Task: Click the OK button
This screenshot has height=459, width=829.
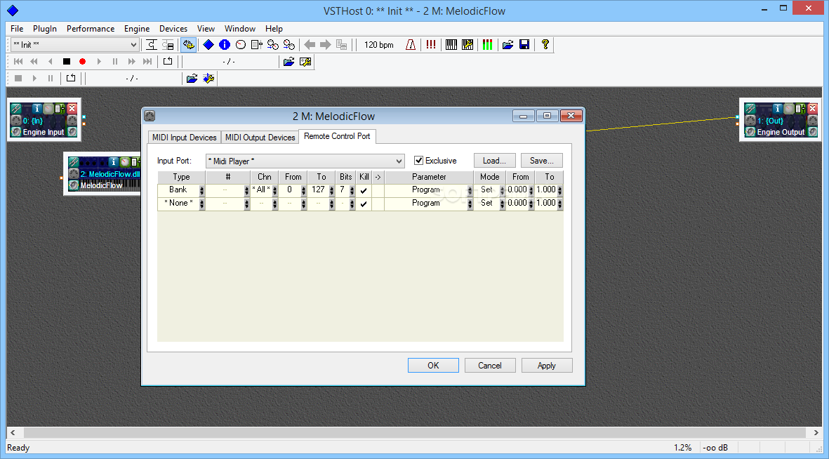Action: point(433,366)
